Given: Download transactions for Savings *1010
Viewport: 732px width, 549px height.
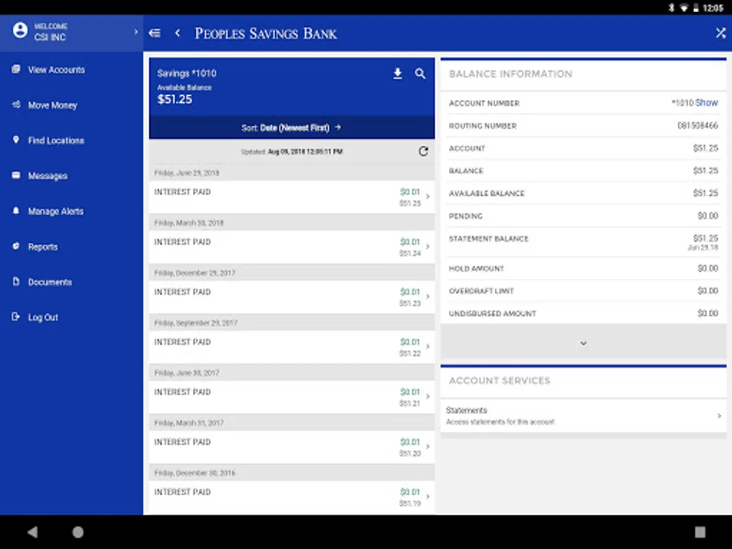Looking at the screenshot, I should (398, 74).
